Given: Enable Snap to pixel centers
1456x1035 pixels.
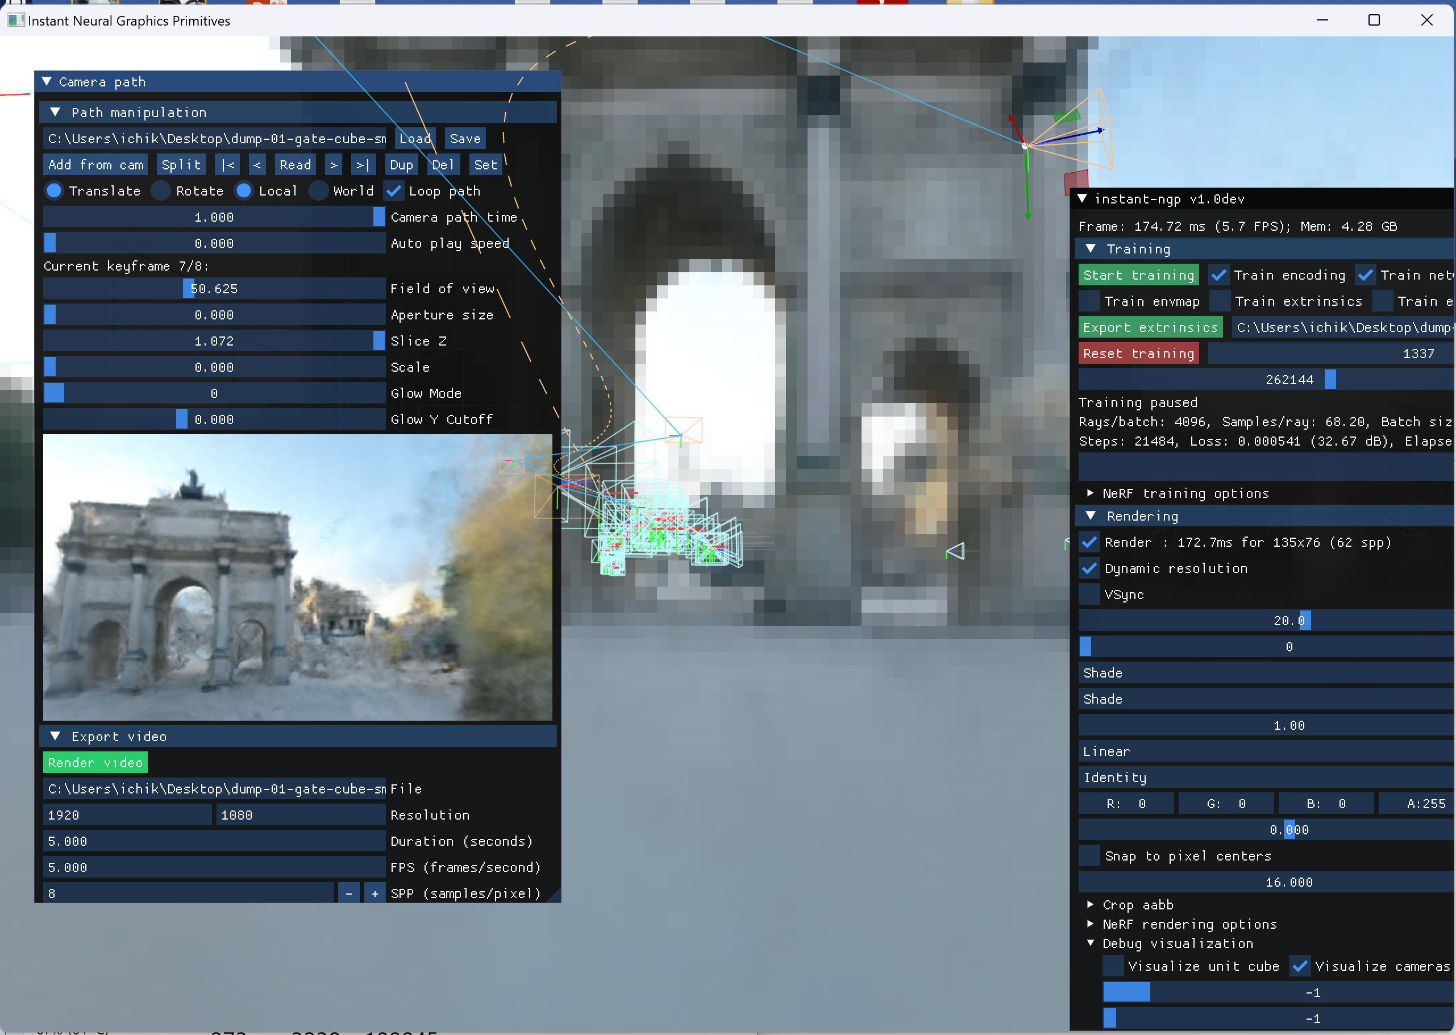Looking at the screenshot, I should coord(1089,856).
